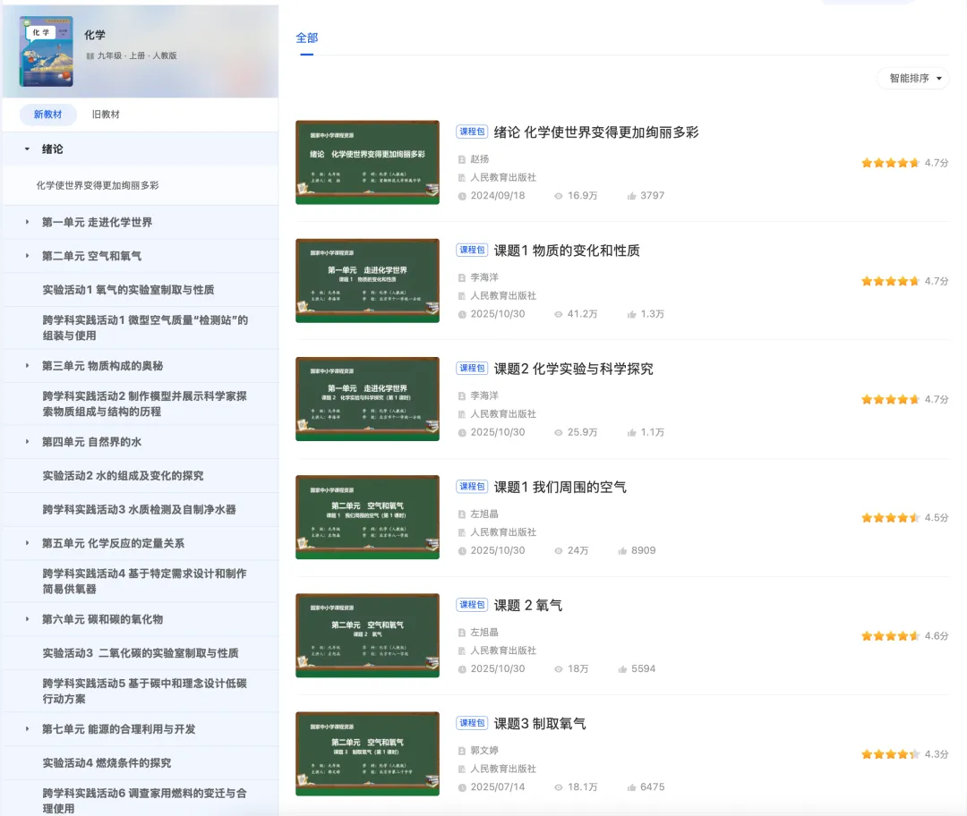The width and height of the screenshot is (967, 816).
Task: Open the 绪论 course thumbnail
Action: (x=368, y=162)
